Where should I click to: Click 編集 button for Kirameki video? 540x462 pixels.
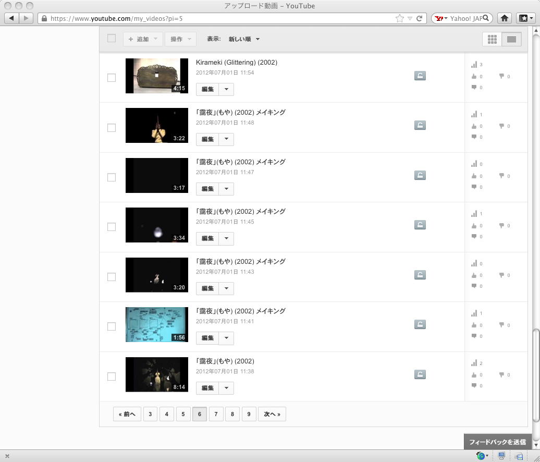tap(207, 89)
